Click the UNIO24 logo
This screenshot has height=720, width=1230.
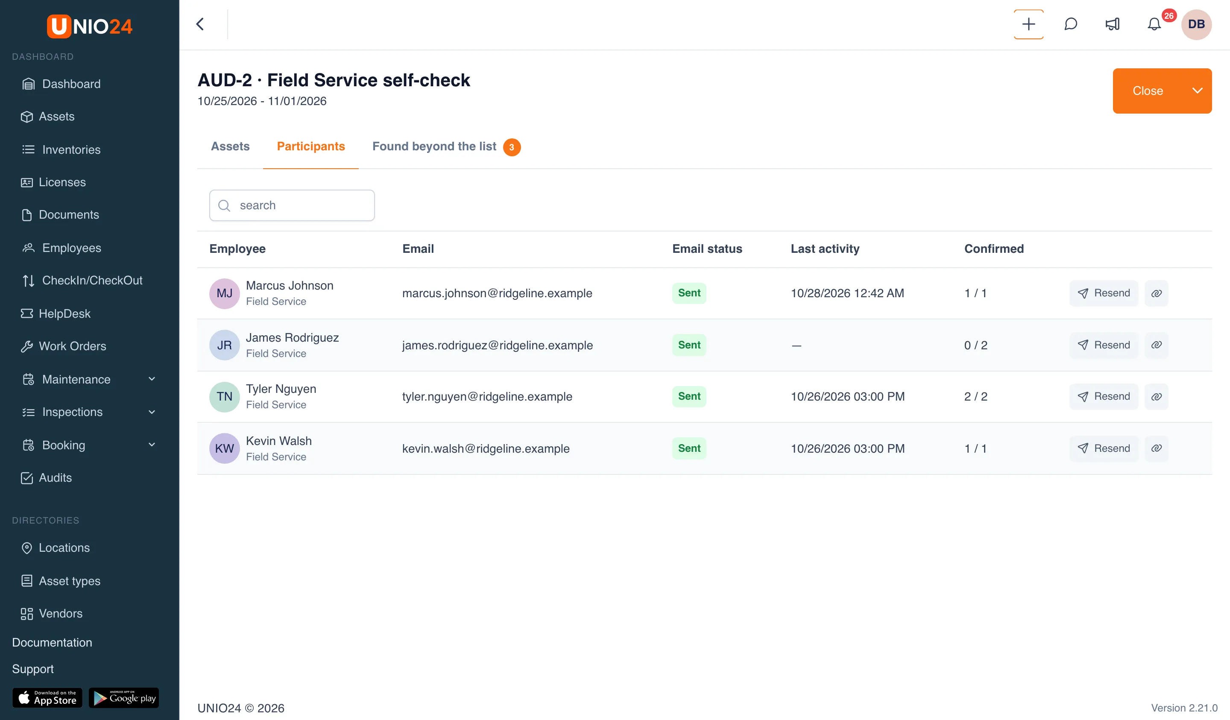[90, 26]
